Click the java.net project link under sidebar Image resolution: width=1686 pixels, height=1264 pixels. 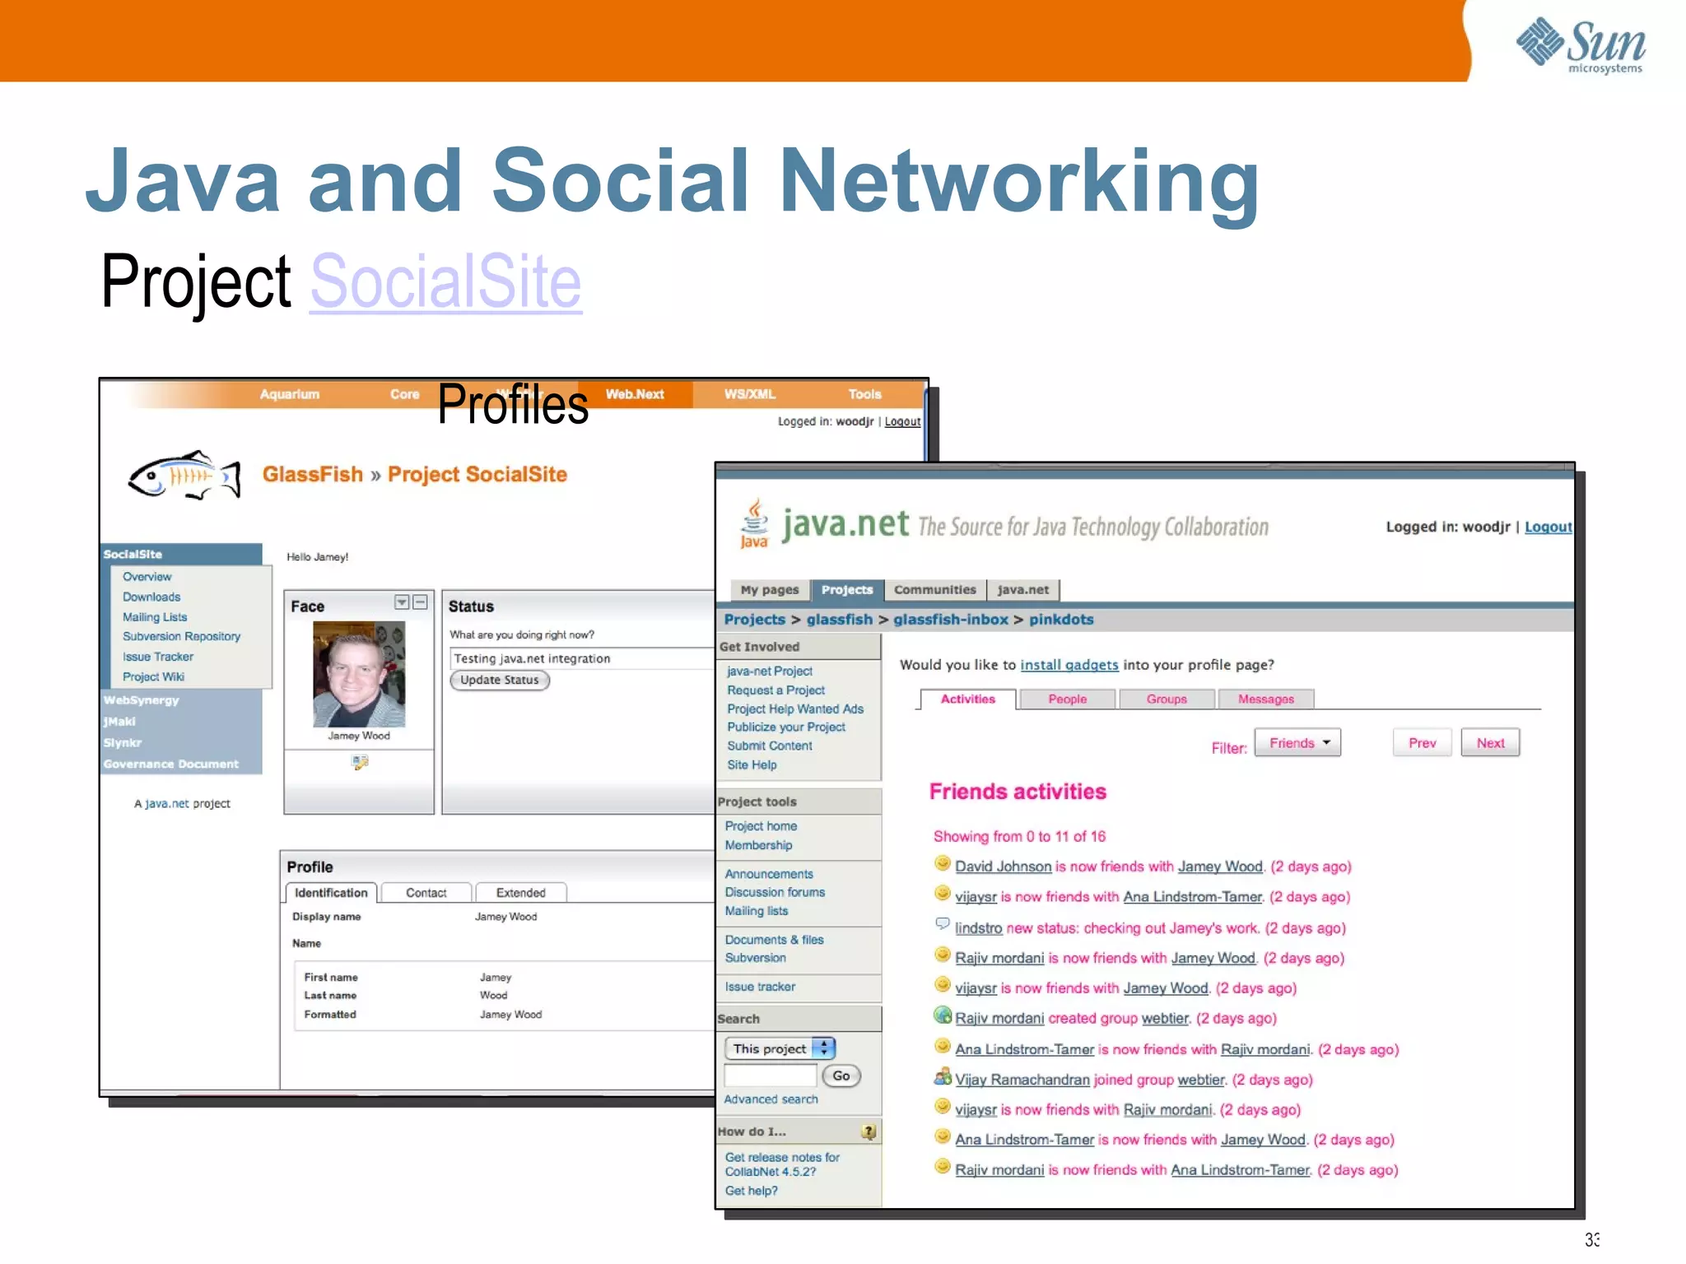(x=167, y=804)
